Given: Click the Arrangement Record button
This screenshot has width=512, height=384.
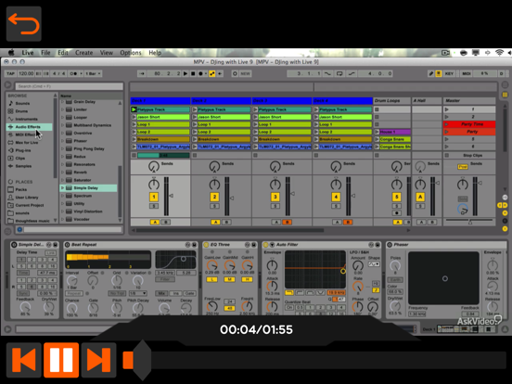Looking at the screenshot, I should coord(201,74).
